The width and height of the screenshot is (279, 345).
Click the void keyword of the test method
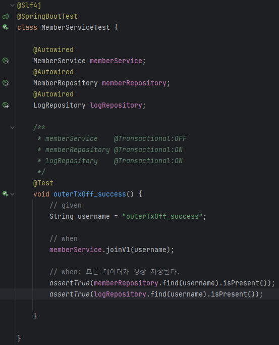click(x=41, y=194)
